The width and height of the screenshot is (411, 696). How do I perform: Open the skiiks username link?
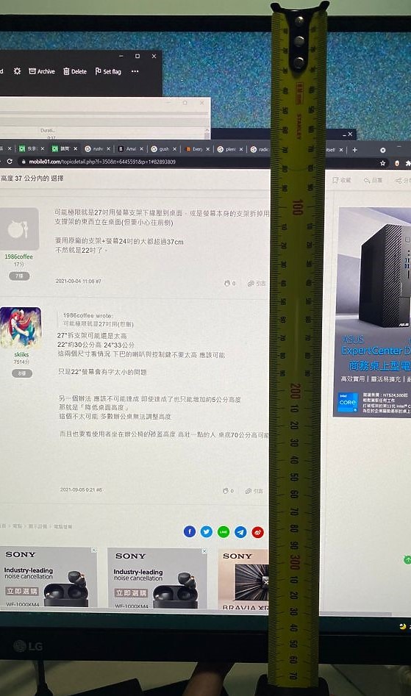pos(21,354)
